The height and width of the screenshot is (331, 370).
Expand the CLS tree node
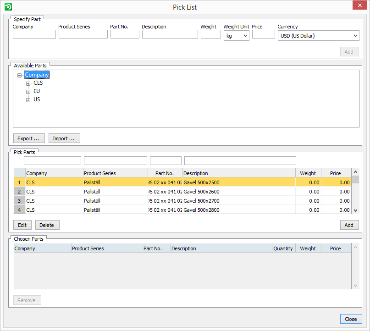pyautogui.click(x=28, y=83)
